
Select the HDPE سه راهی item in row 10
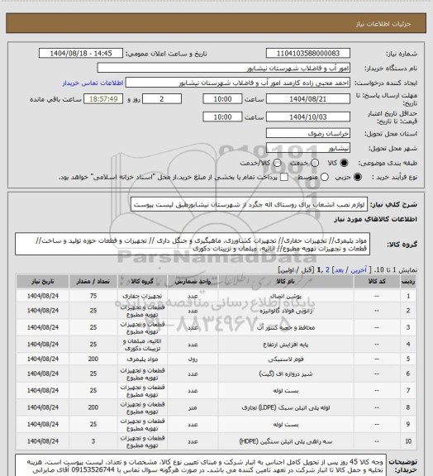click(x=286, y=441)
